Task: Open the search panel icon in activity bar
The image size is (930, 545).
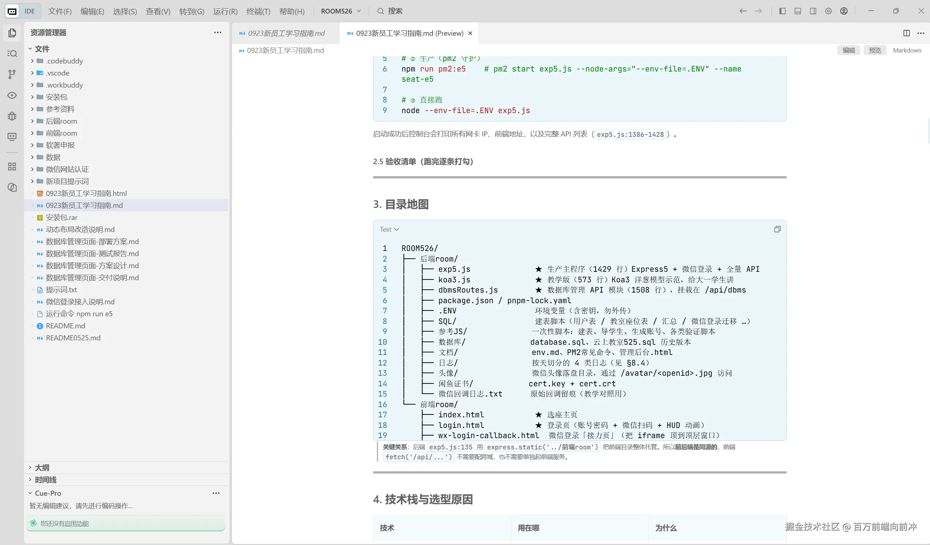Action: 12,54
